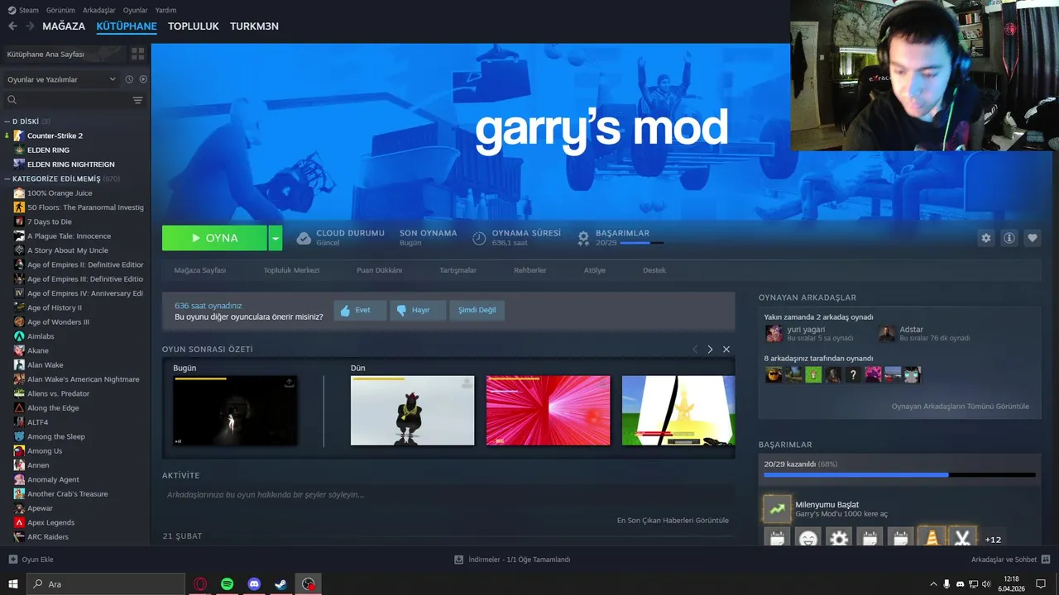
Task: Click the scissors achievement icon
Action: point(962,538)
